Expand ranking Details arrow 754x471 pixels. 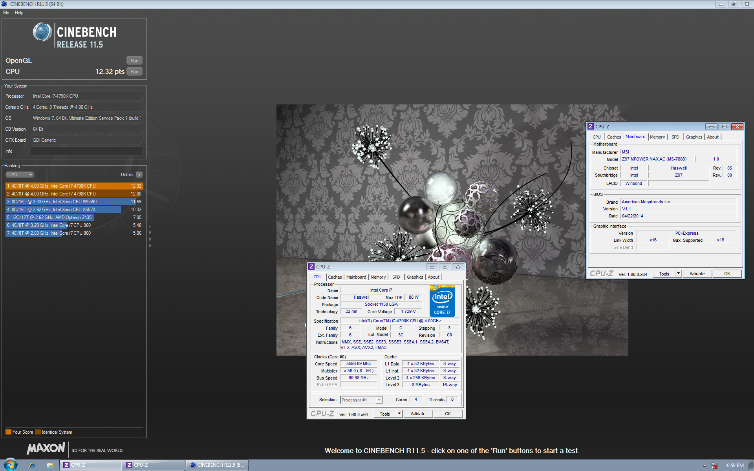(x=139, y=175)
